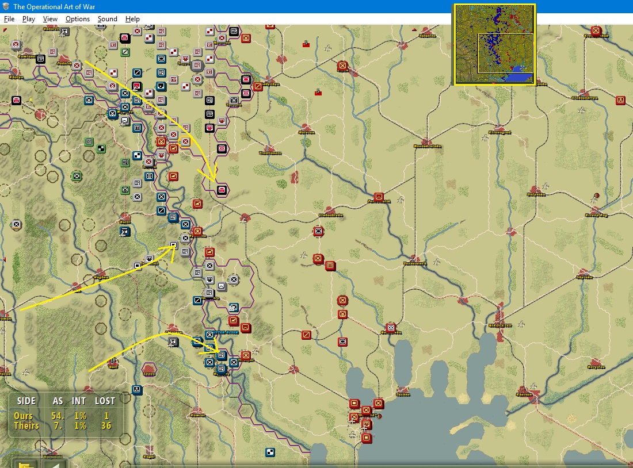Screen dimensions: 633x468
Task: Click the yellow folder button at bottom-left
Action: pos(25,464)
